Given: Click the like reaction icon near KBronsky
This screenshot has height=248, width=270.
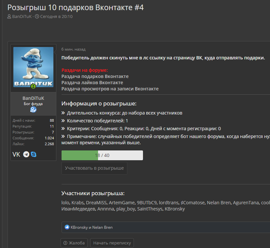Looking at the screenshot, I should point(67,227).
